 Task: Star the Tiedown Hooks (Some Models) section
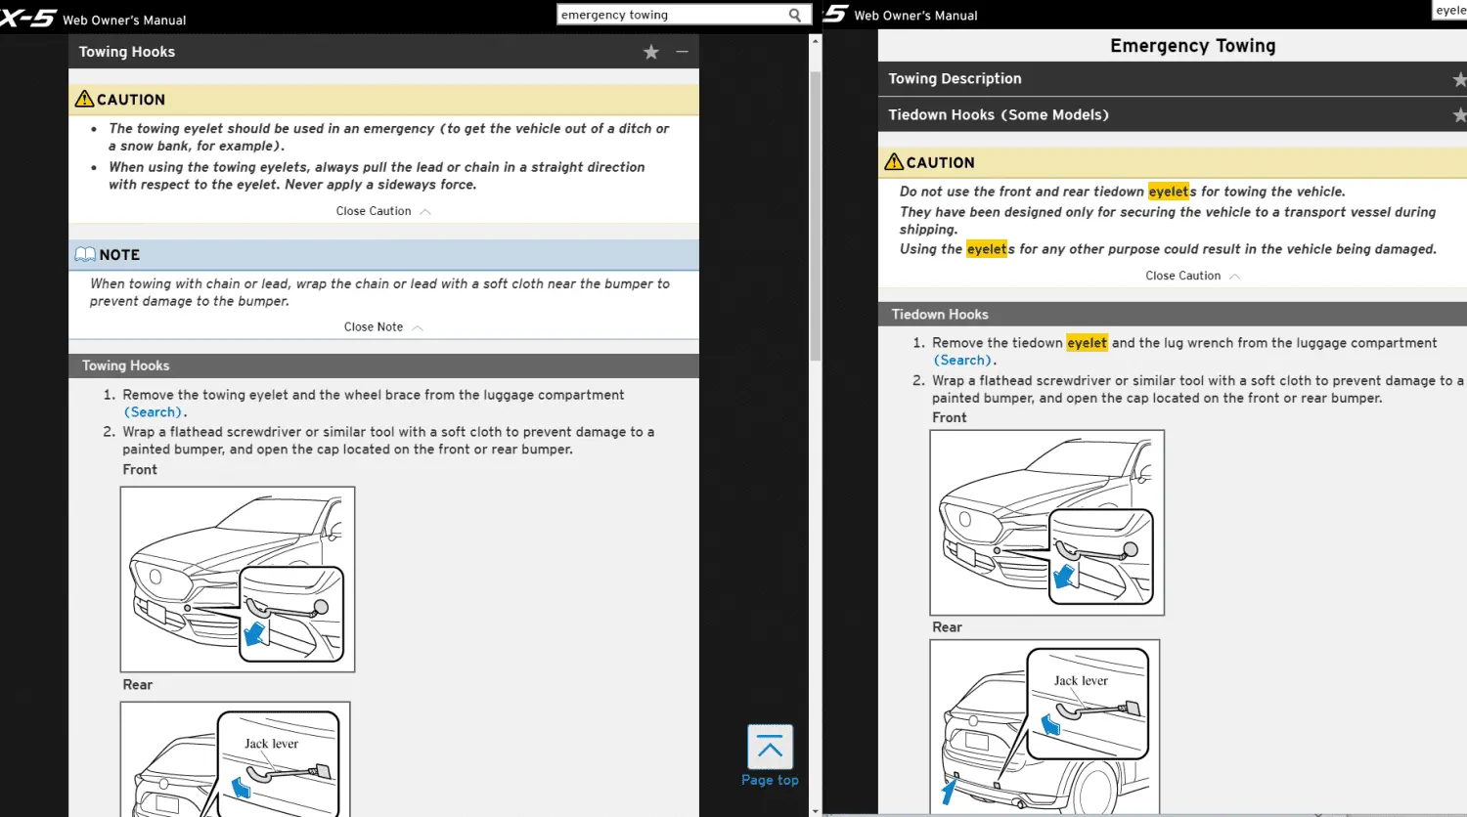(1459, 115)
